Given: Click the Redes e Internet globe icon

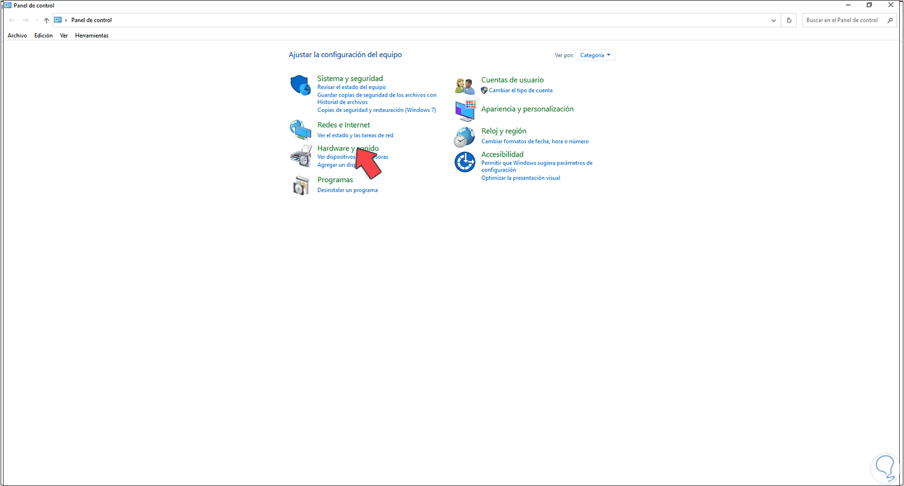Looking at the screenshot, I should coord(300,129).
